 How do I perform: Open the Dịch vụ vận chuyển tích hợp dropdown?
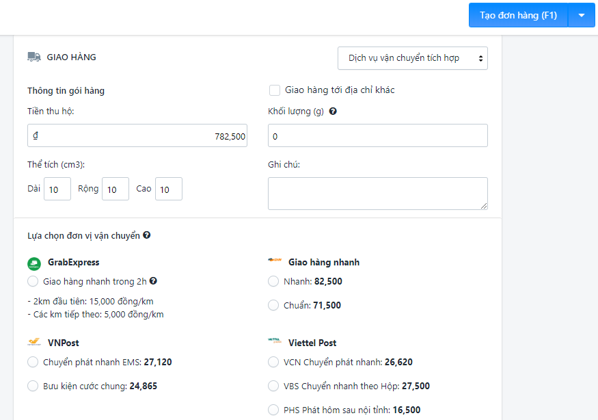(413, 58)
